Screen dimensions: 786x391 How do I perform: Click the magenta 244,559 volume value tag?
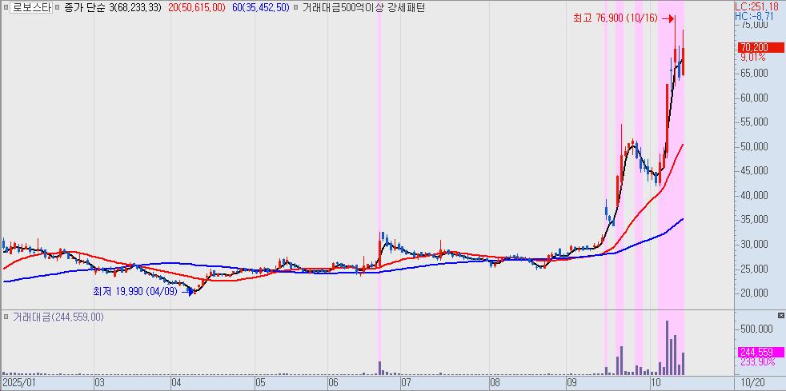click(x=761, y=352)
